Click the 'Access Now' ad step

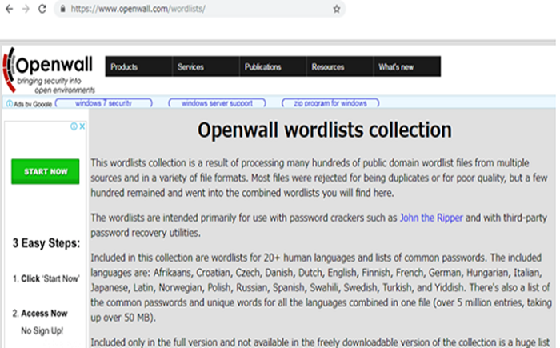click(40, 314)
